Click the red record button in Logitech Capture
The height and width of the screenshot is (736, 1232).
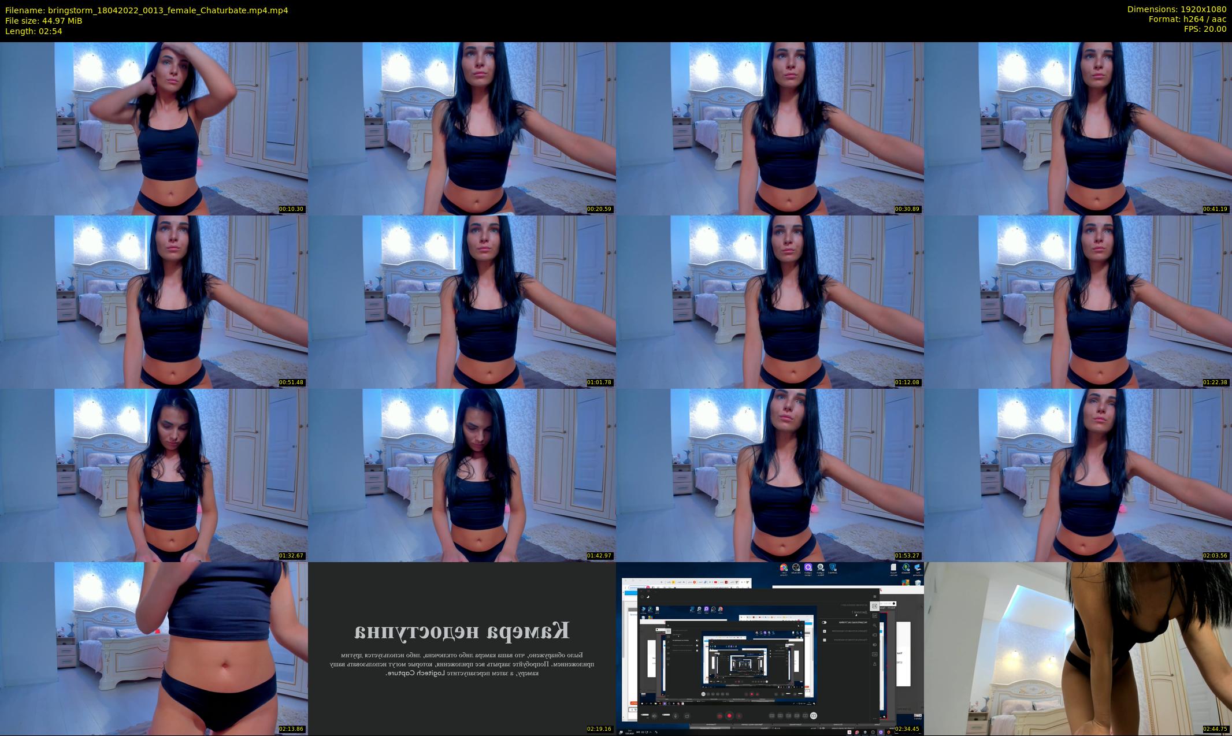(x=729, y=716)
